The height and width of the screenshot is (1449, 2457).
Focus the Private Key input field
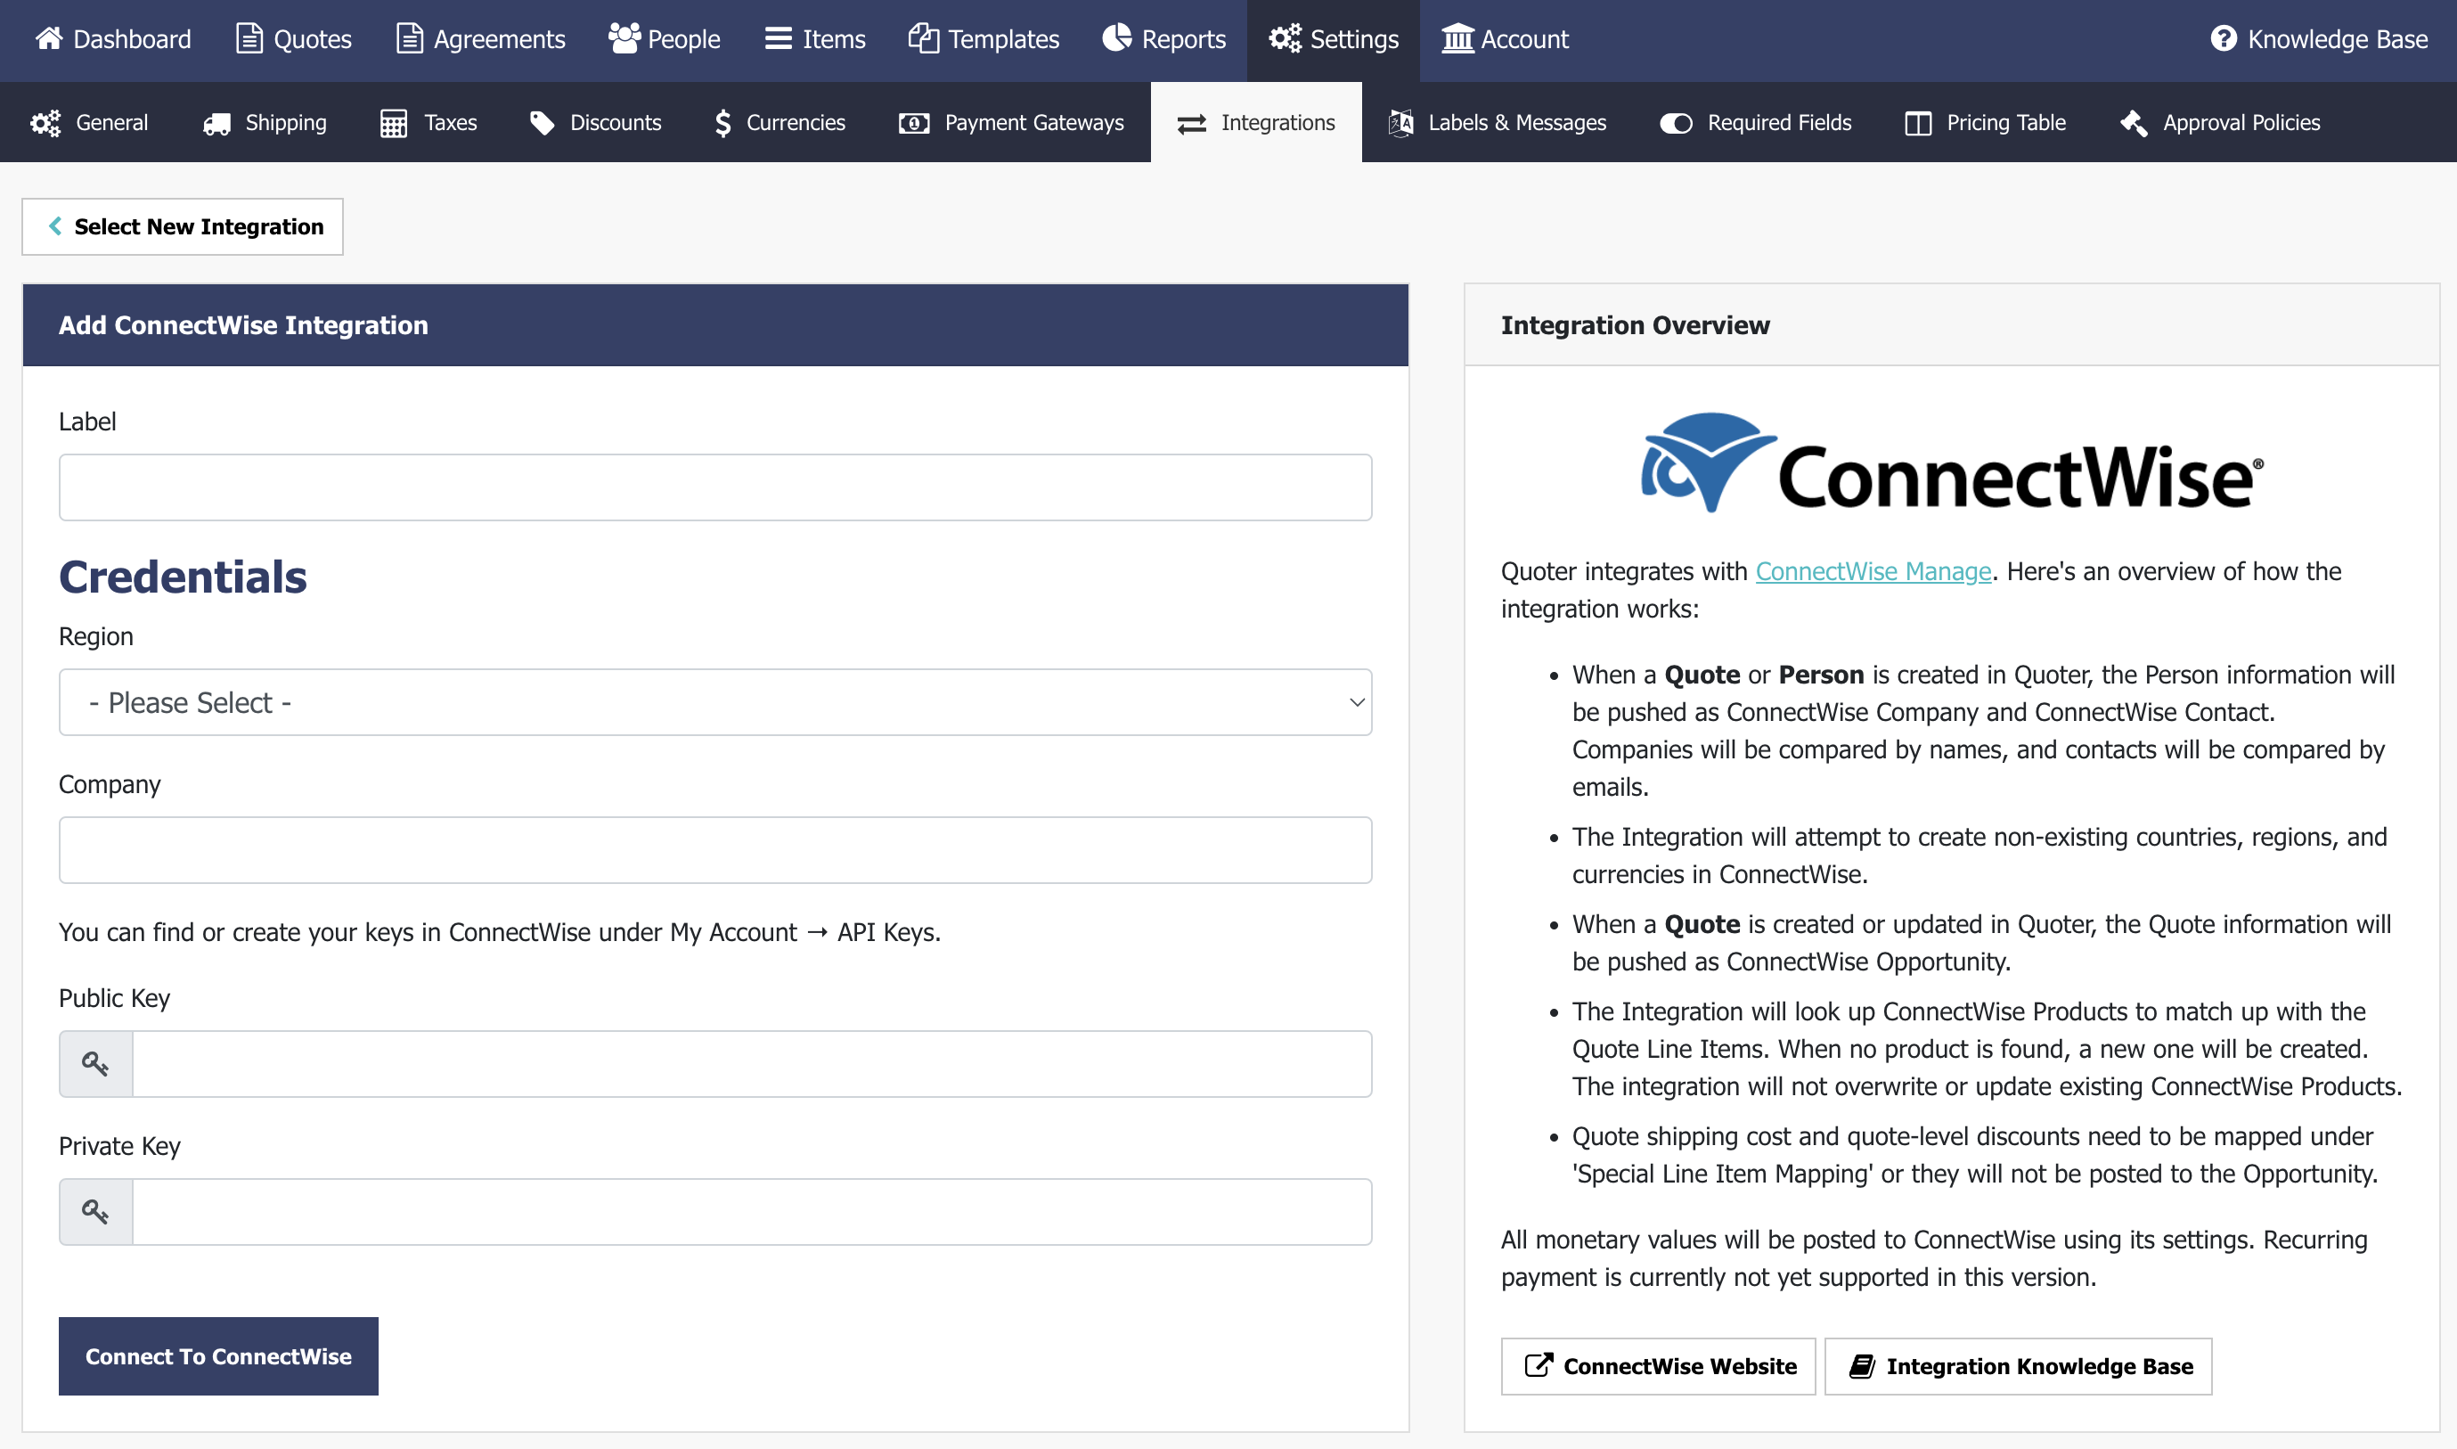(752, 1212)
